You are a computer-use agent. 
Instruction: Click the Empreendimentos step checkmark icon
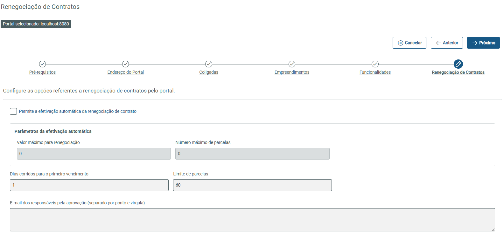coord(292,64)
